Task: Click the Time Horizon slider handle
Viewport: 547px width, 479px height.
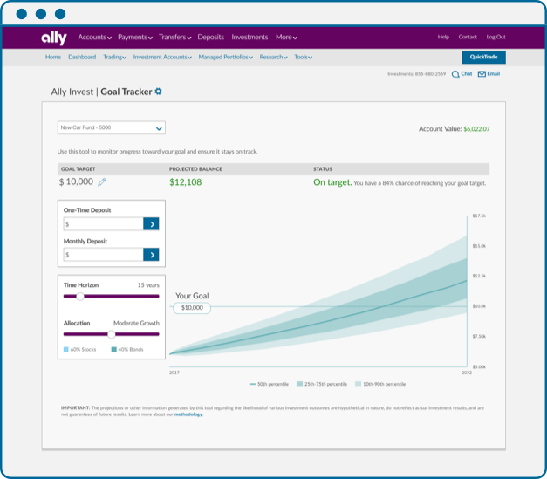Action: 80,296
